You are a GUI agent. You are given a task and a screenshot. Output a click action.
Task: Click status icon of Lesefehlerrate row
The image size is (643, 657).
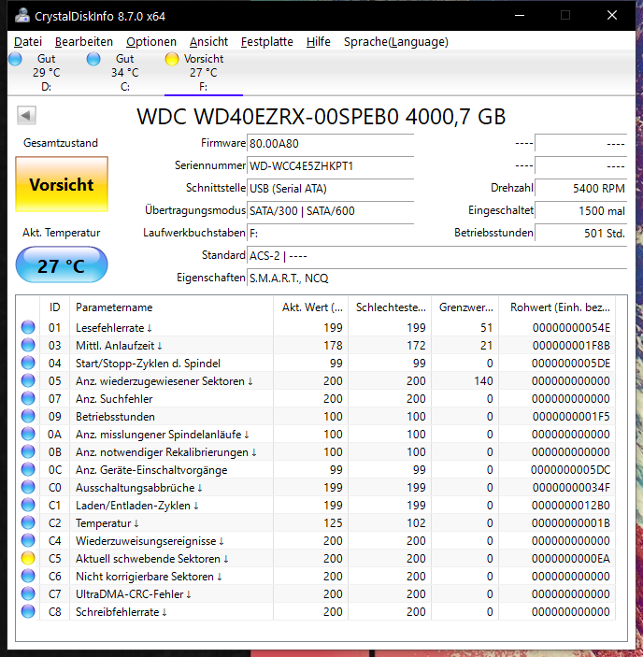click(28, 327)
